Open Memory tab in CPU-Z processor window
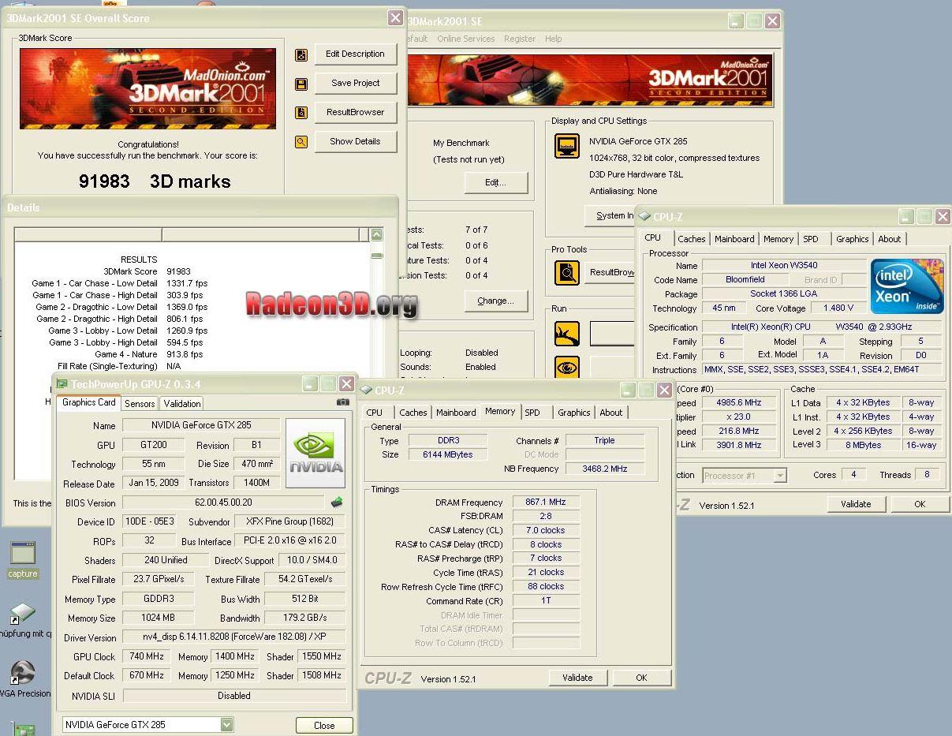Image resolution: width=952 pixels, height=736 pixels. click(x=778, y=239)
